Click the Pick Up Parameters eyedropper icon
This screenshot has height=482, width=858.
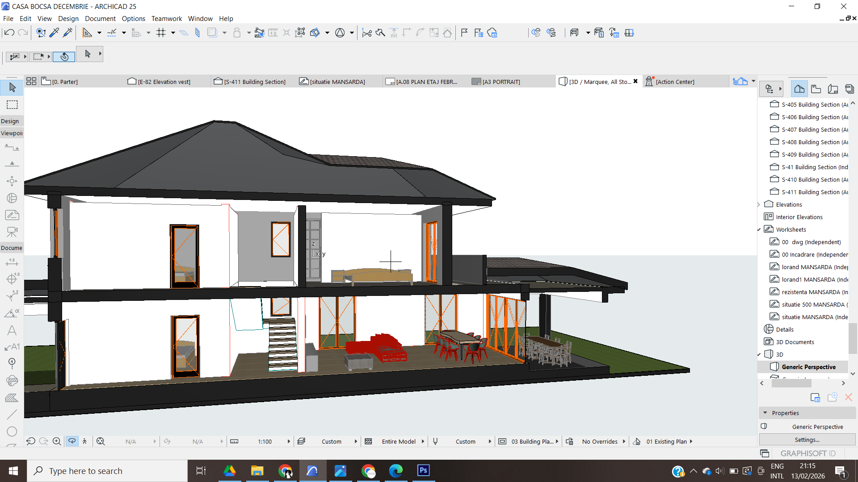(x=54, y=33)
